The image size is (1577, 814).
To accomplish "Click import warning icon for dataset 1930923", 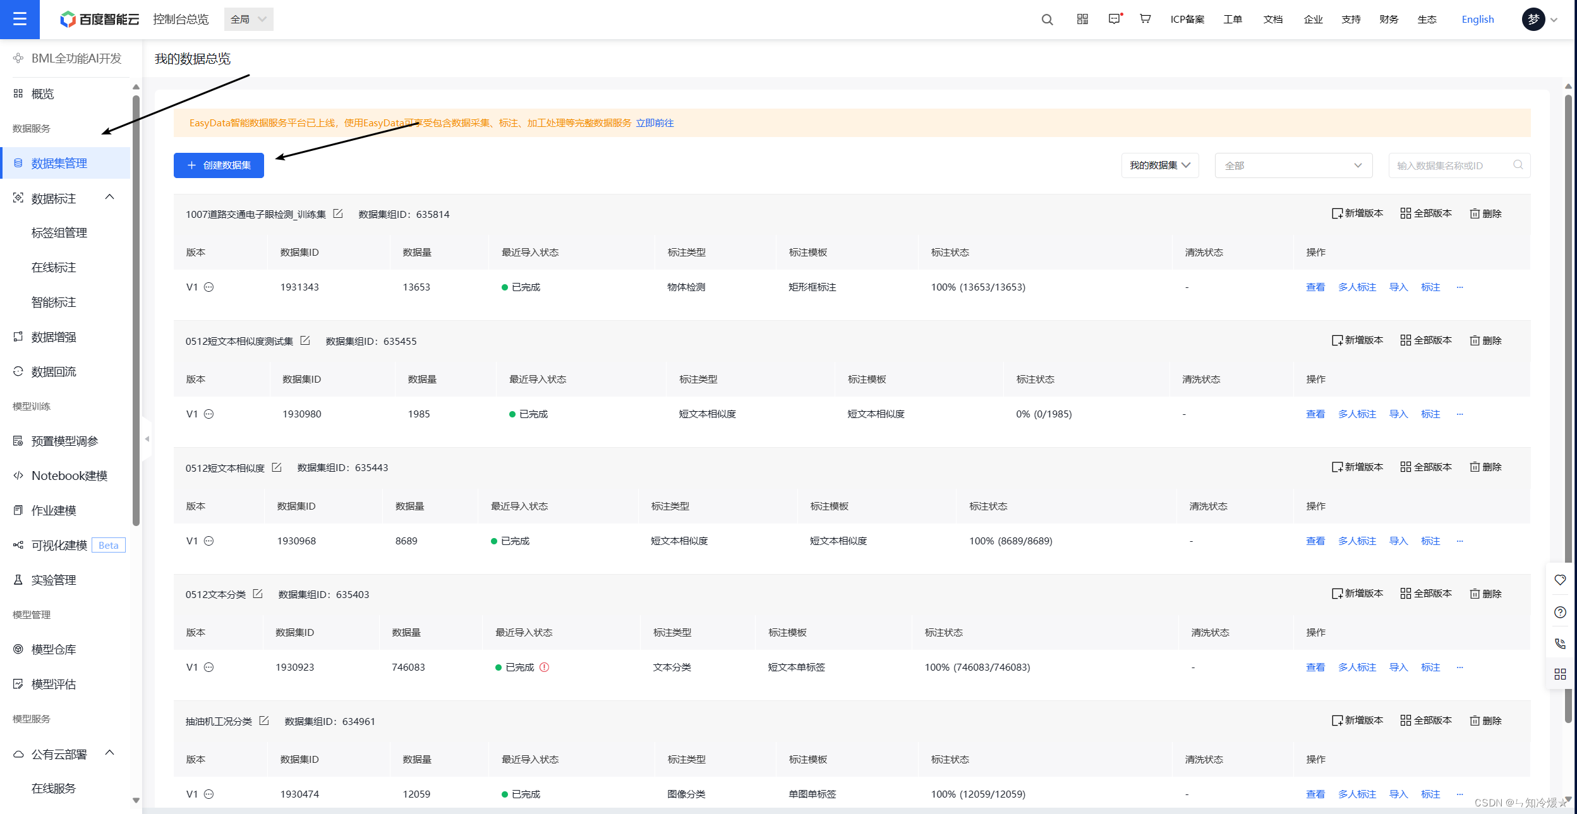I will pyautogui.click(x=544, y=667).
